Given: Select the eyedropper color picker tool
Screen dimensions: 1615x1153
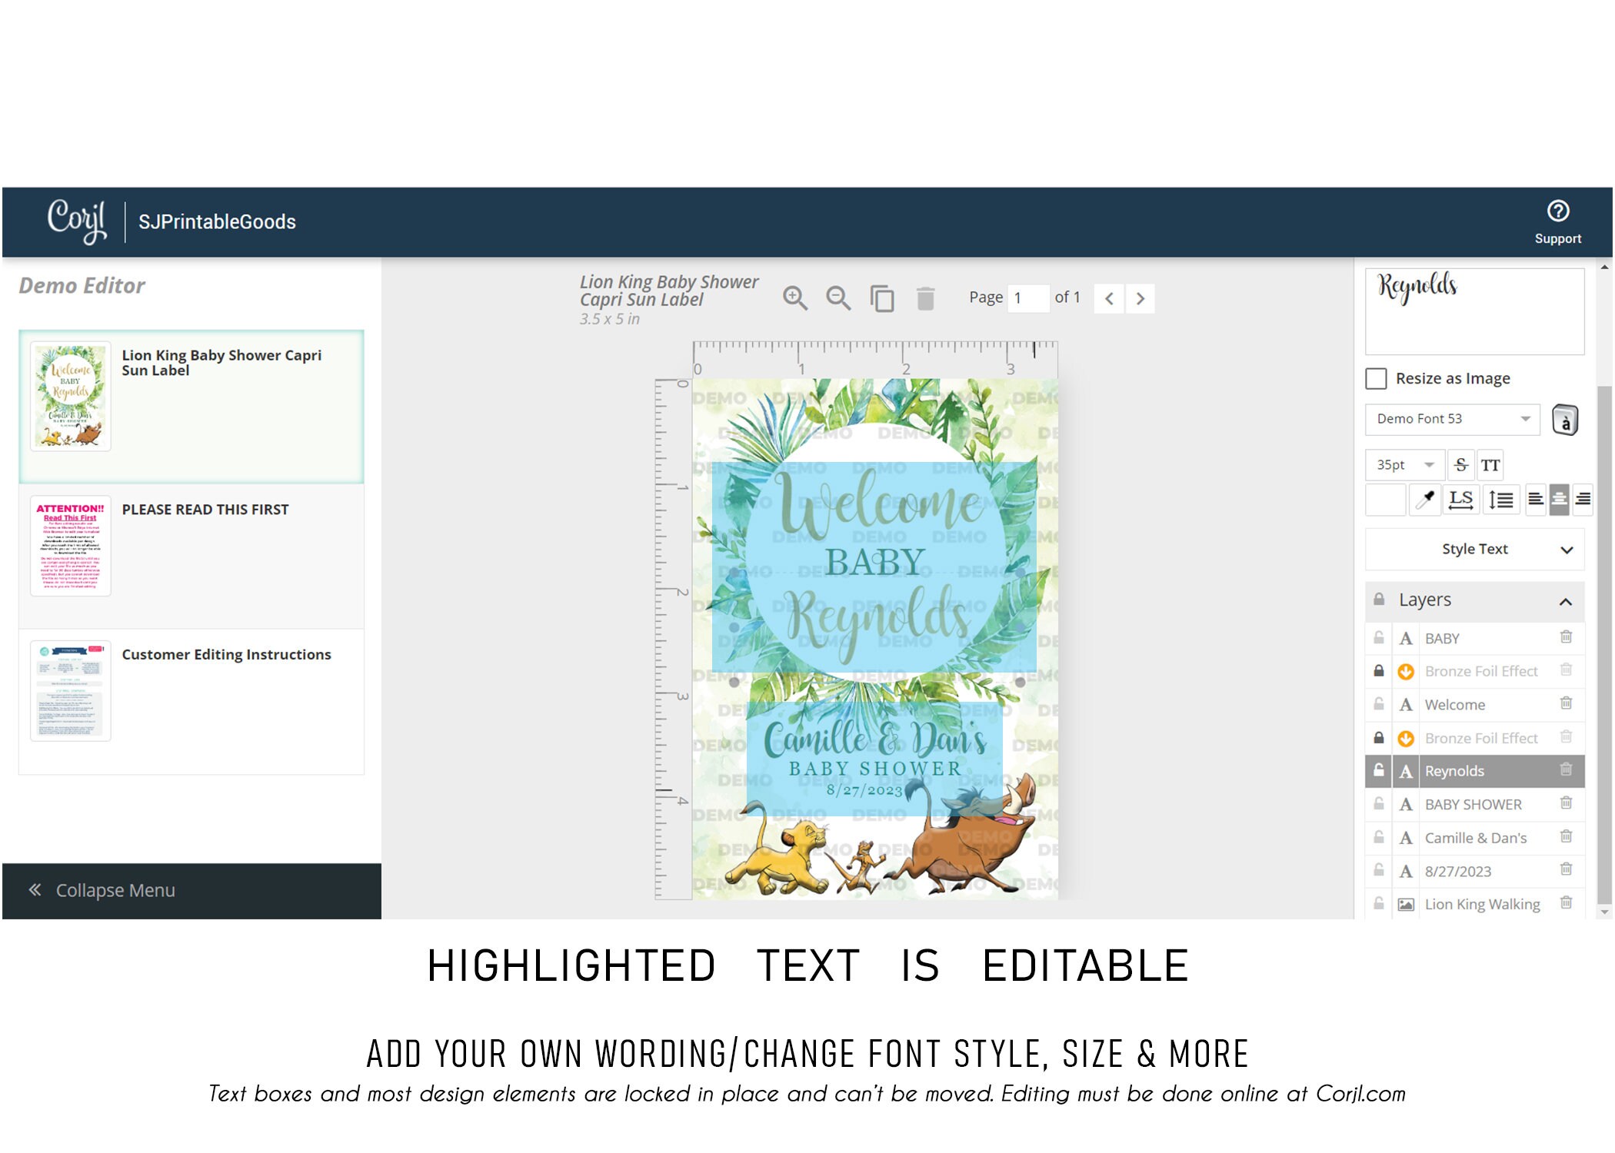Looking at the screenshot, I should pos(1425,500).
